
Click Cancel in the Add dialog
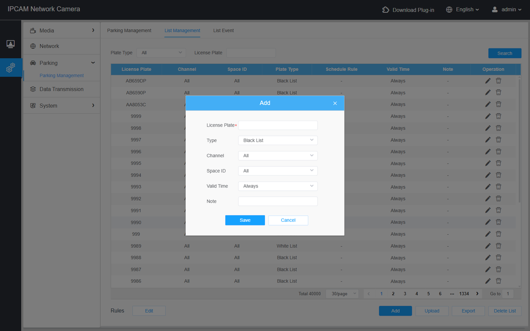click(x=288, y=220)
